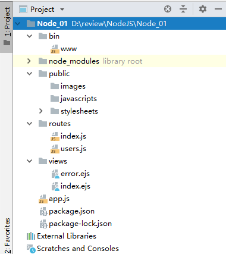Collapse the public folder chevron
This screenshot has height=254, width=226.
(30, 74)
